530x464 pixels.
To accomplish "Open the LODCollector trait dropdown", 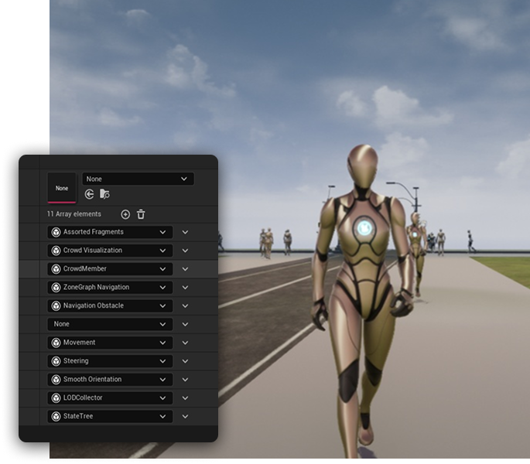I will tap(110, 397).
